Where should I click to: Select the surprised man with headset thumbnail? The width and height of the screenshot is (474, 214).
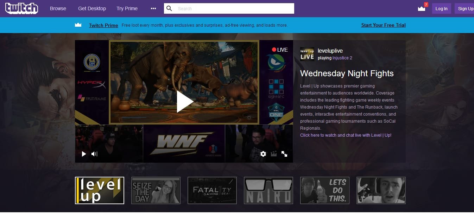pos(381,190)
